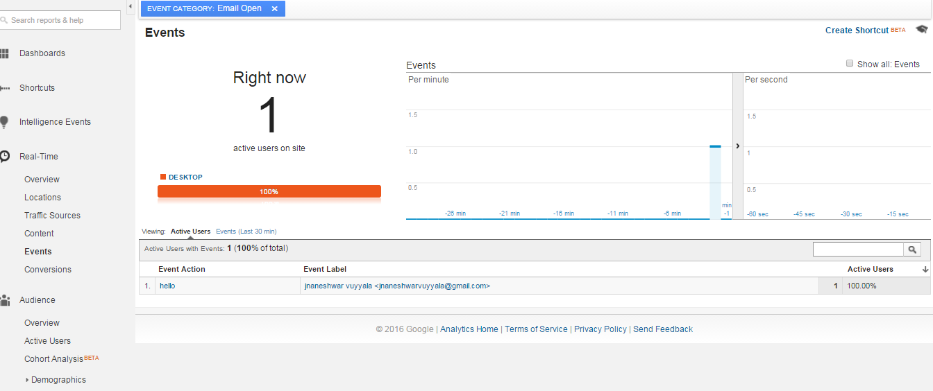933x391 pixels.
Task: Remove the Email Open category filter
Action: (274, 8)
